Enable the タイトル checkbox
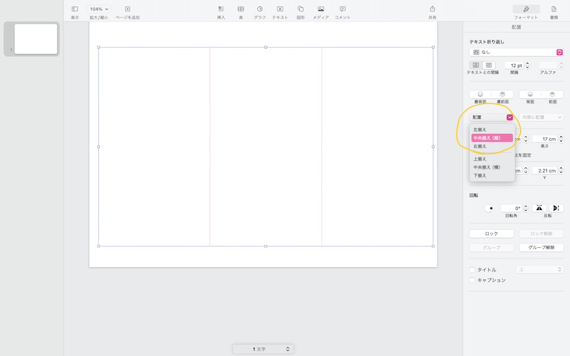Image resolution: width=570 pixels, height=356 pixels. (472, 270)
